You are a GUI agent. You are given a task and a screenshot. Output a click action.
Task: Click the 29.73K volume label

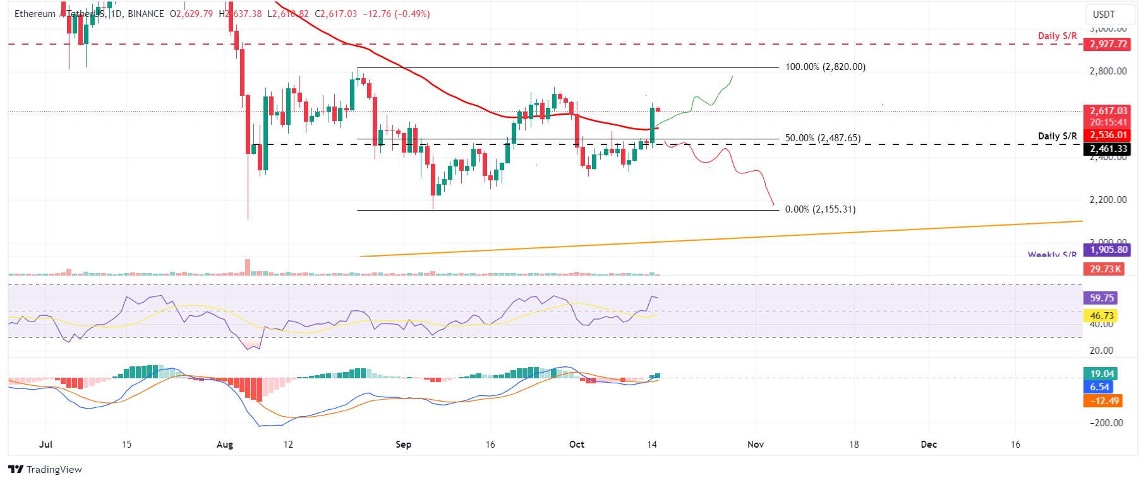(x=1104, y=269)
